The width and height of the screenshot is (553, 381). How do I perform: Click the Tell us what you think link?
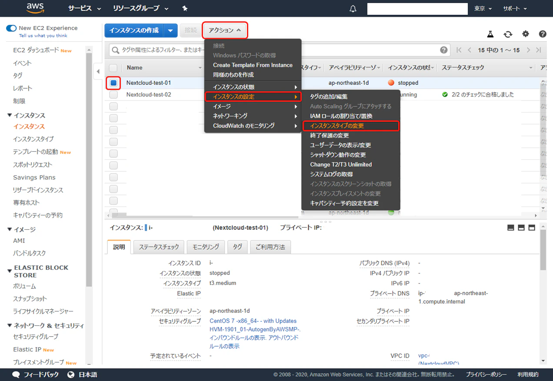point(43,36)
